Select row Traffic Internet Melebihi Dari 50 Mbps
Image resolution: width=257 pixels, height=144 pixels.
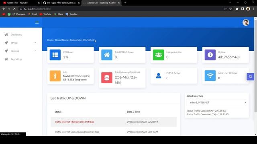pyautogui.click(x=114, y=122)
